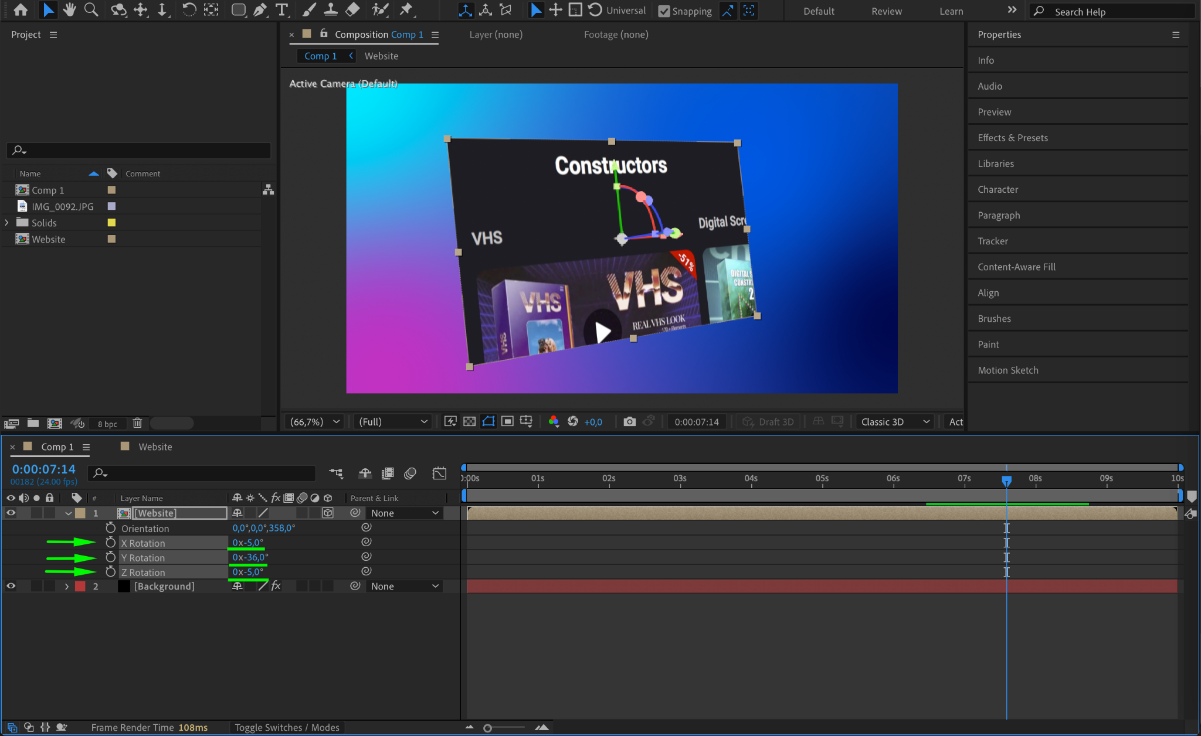
Task: Open the magnification 66,7% dropdown
Action: (x=315, y=421)
